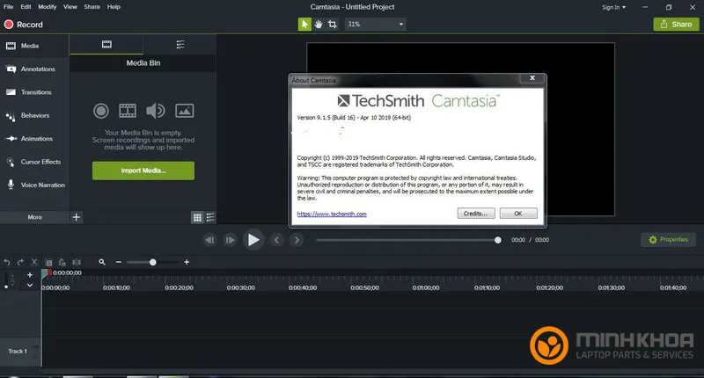This screenshot has height=378, width=704.
Task: Click the Voice Narration microphone item
Action: (35, 185)
